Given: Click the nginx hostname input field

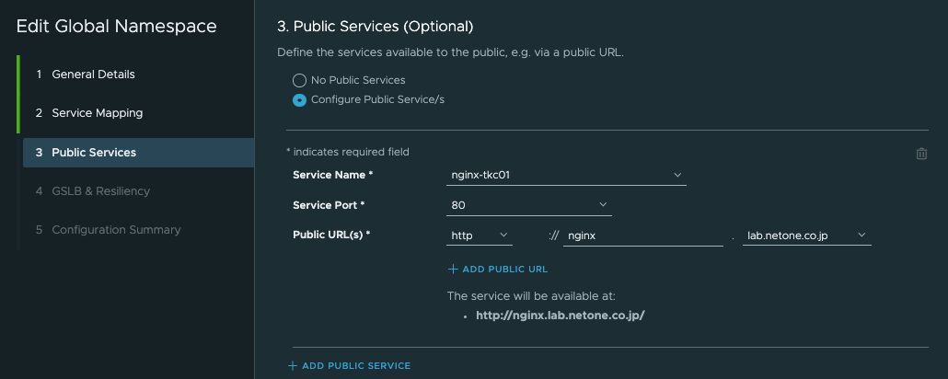Looking at the screenshot, I should pos(643,235).
